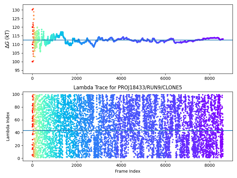Click the Frame Index x-axis label
Image resolution: width=237 pixels, height=178 pixels.
pos(128,171)
